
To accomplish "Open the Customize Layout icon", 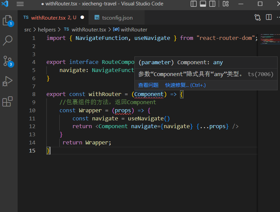I will click(x=225, y=4).
